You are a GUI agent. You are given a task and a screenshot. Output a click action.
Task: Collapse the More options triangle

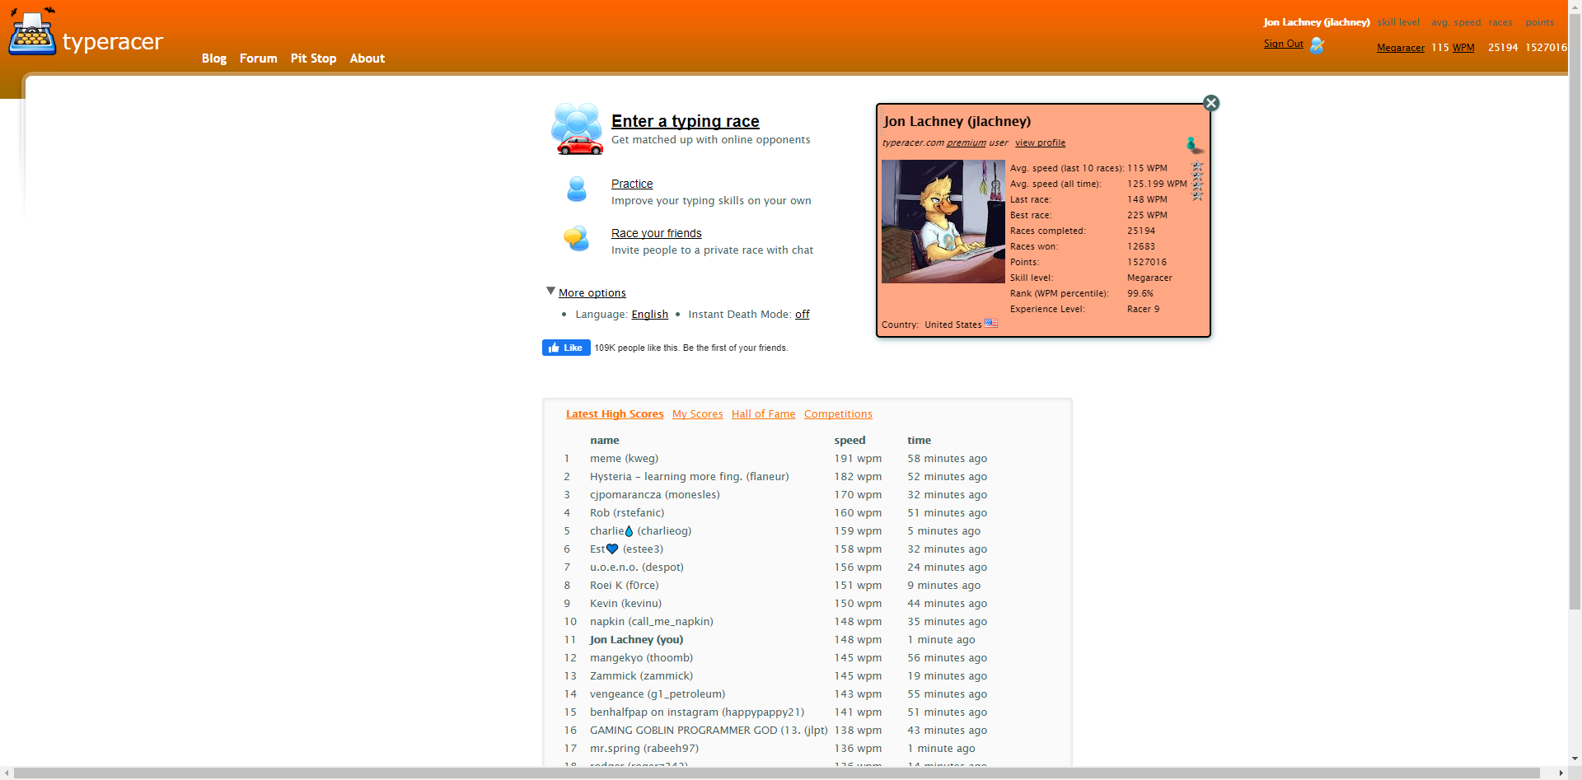point(550,291)
